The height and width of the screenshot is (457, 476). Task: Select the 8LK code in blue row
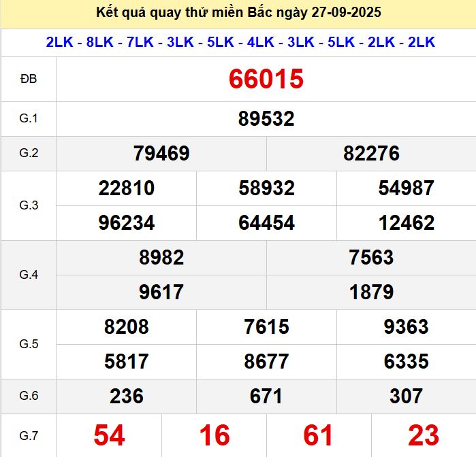(x=99, y=42)
